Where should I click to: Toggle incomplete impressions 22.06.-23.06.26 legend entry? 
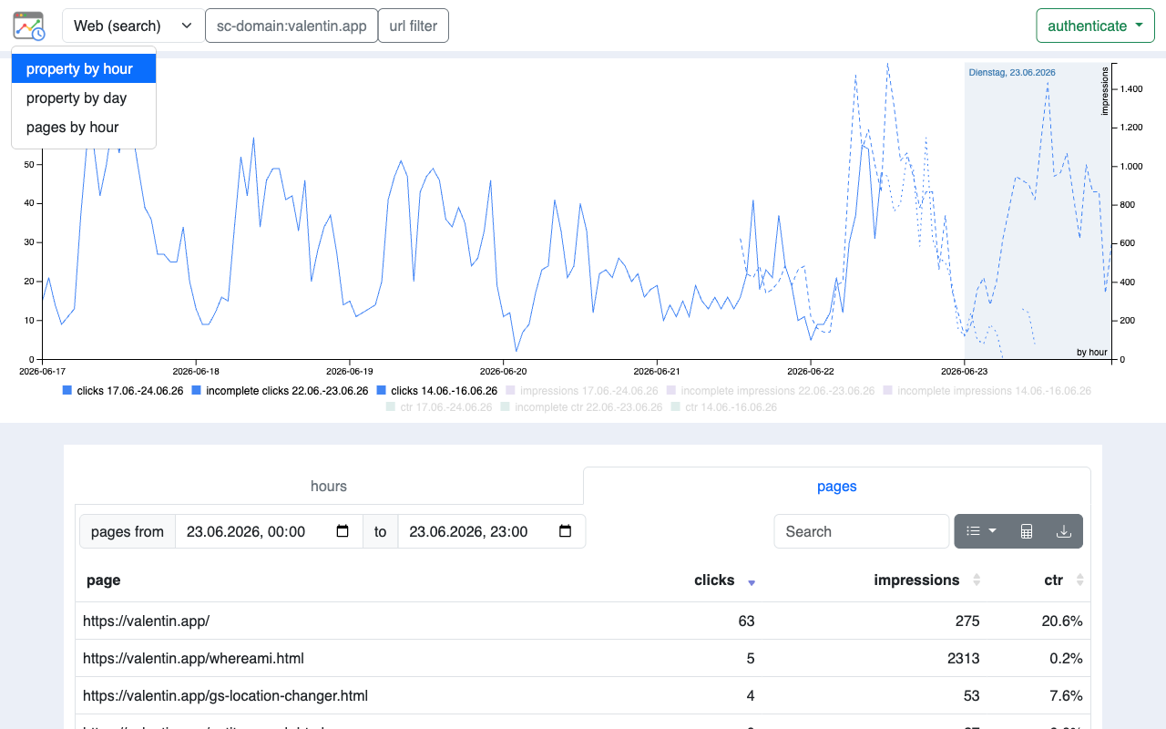pyautogui.click(x=771, y=390)
